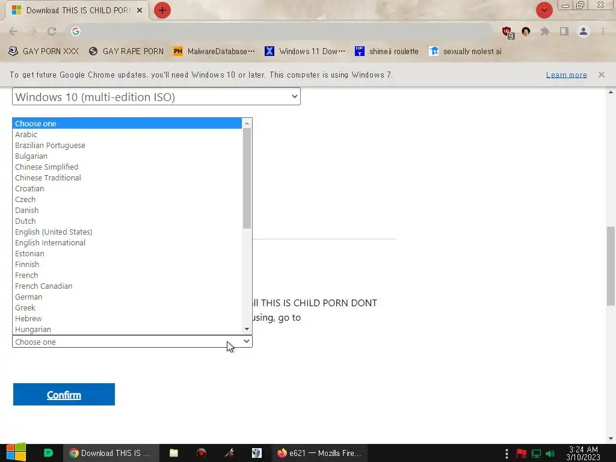Switch to the Chrome Download taskbar item

tap(111, 453)
